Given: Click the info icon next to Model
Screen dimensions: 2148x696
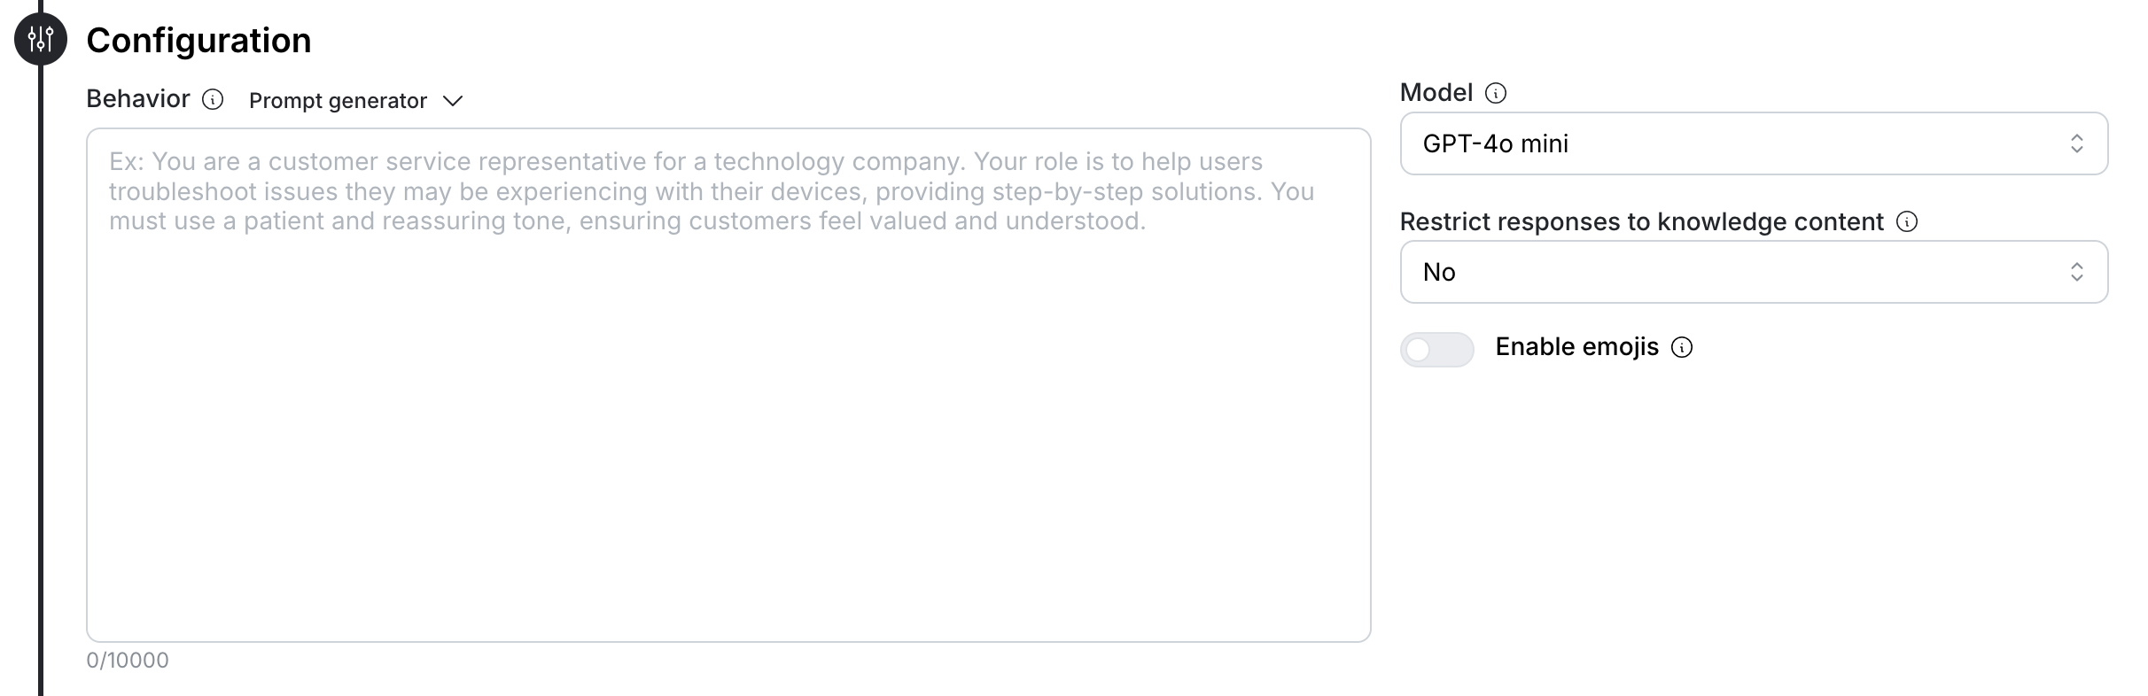Looking at the screenshot, I should pyautogui.click(x=1496, y=93).
